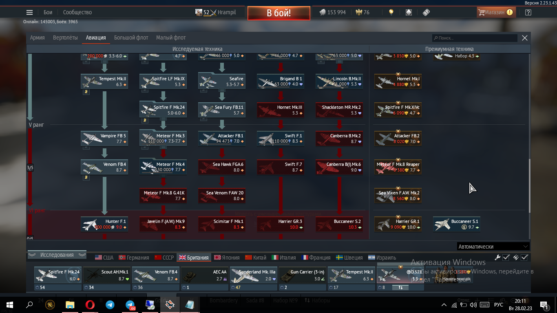Click the golden eagles balance 76
557x313 pixels.
coord(362,12)
